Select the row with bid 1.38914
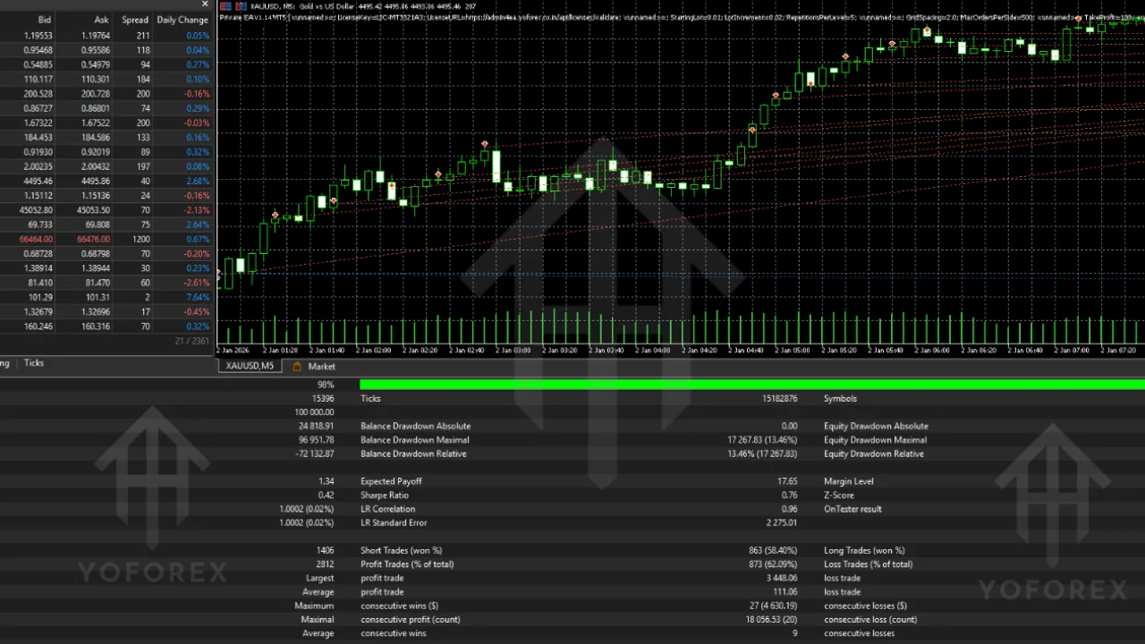Viewport: 1145px width, 644px height. pos(107,268)
